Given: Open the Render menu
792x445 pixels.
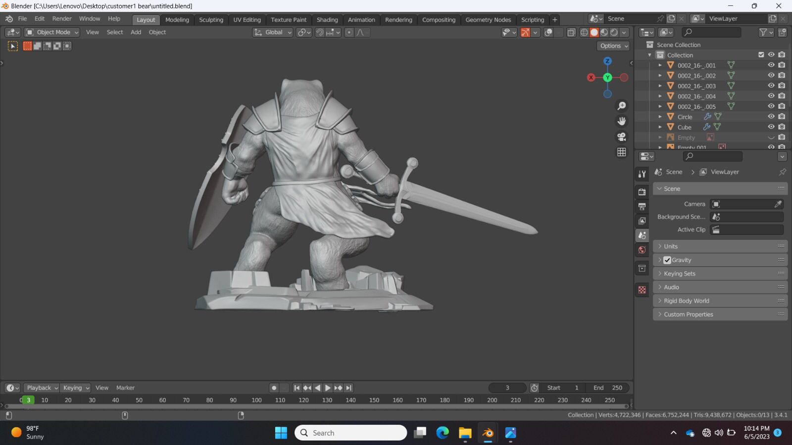Looking at the screenshot, I should pyautogui.click(x=62, y=19).
